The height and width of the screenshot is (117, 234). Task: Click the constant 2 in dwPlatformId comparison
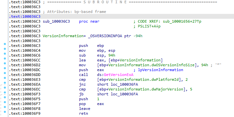pyautogui.click(x=187, y=80)
